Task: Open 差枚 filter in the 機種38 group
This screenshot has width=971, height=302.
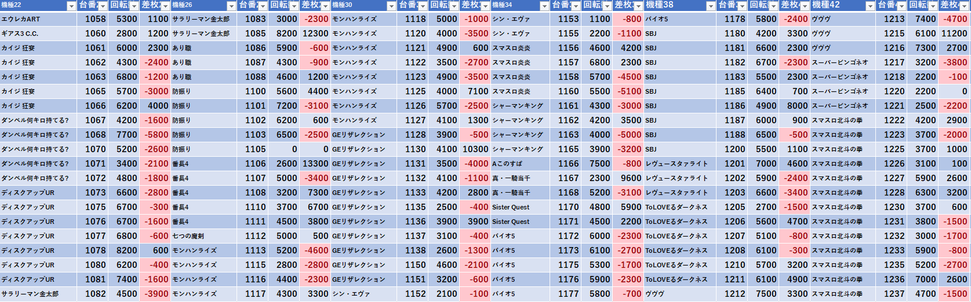Action: tap(805, 6)
